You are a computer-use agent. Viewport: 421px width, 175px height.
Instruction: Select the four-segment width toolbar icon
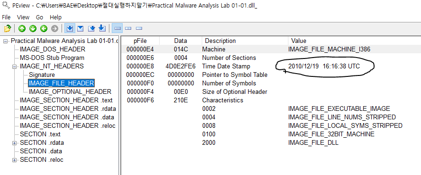(x=117, y=28)
